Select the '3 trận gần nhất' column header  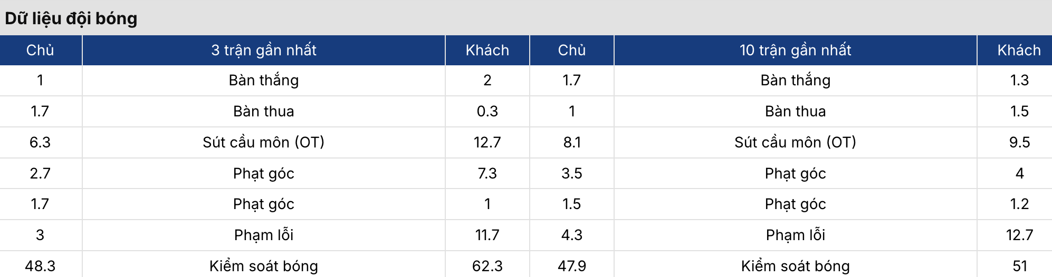coord(263,50)
